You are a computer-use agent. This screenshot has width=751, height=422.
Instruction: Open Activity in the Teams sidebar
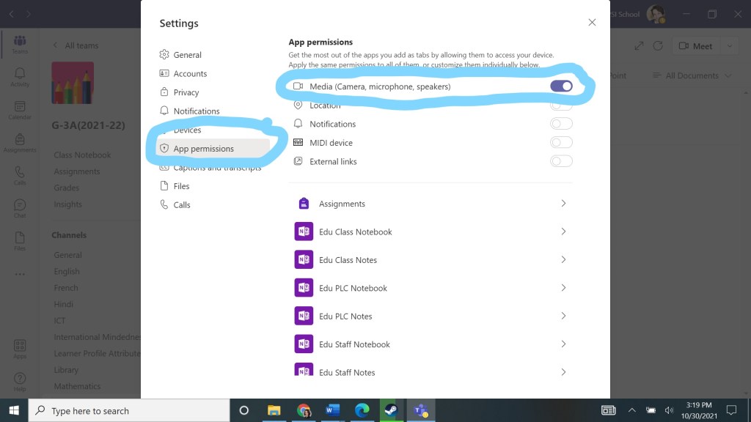pyautogui.click(x=20, y=76)
